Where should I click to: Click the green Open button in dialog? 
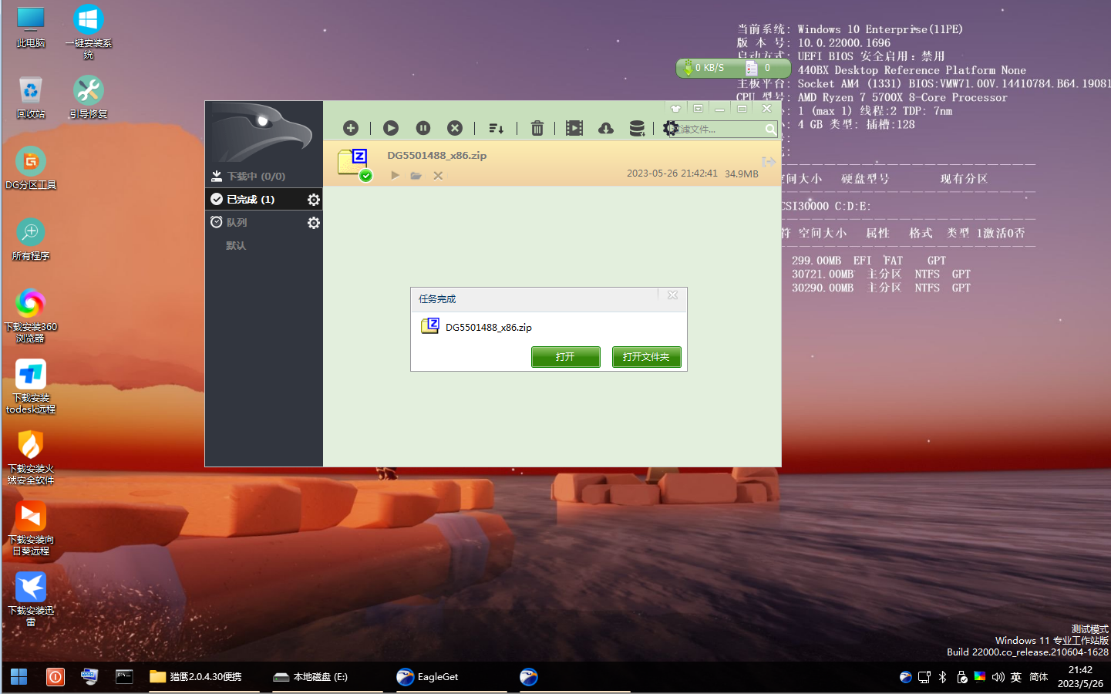click(x=566, y=357)
